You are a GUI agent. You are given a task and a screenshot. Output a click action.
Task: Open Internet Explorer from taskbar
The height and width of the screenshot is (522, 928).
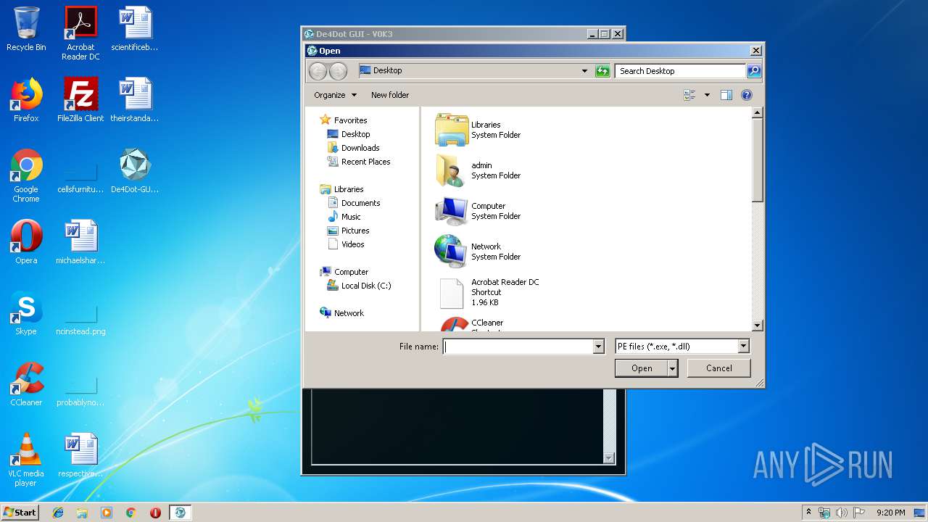click(x=58, y=513)
